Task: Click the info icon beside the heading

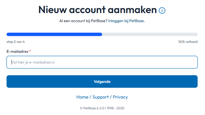Action: pyautogui.click(x=162, y=11)
